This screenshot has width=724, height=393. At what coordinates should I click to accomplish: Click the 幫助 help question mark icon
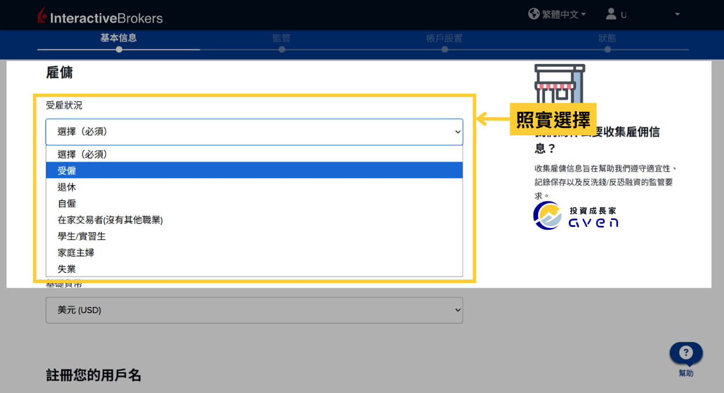pos(686,352)
